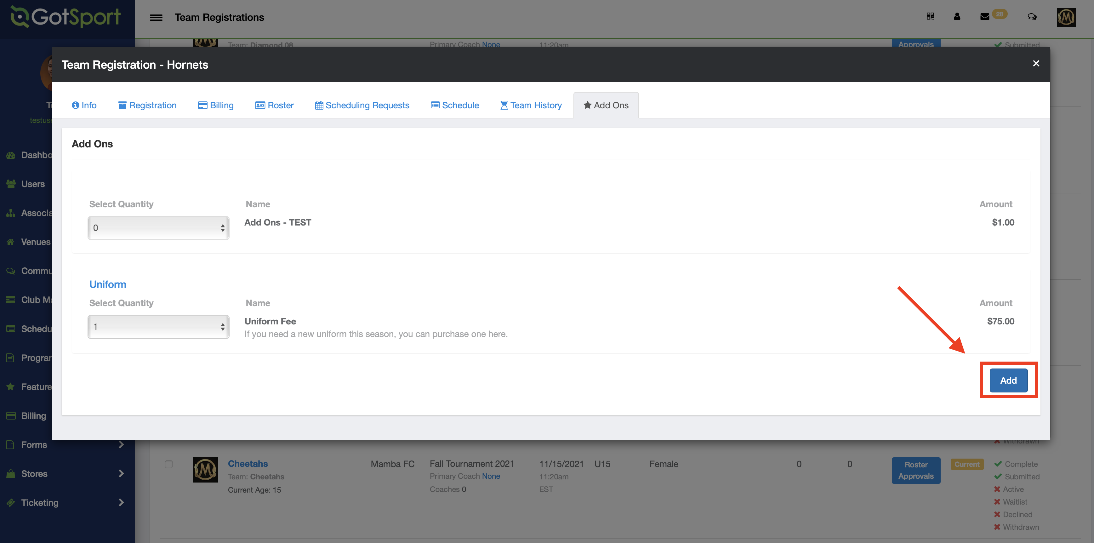
Task: Open the Scheduling Requests tab
Action: pyautogui.click(x=362, y=105)
